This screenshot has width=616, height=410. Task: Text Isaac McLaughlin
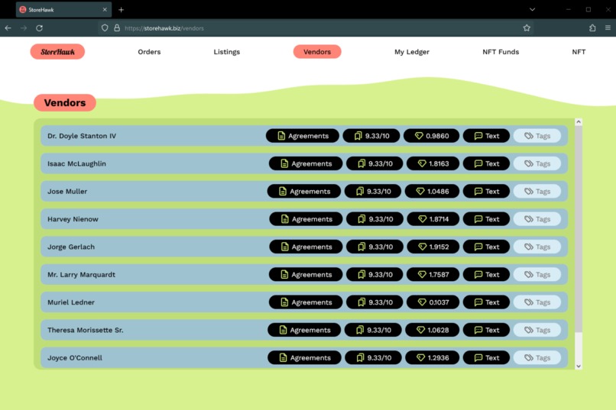pos(486,163)
